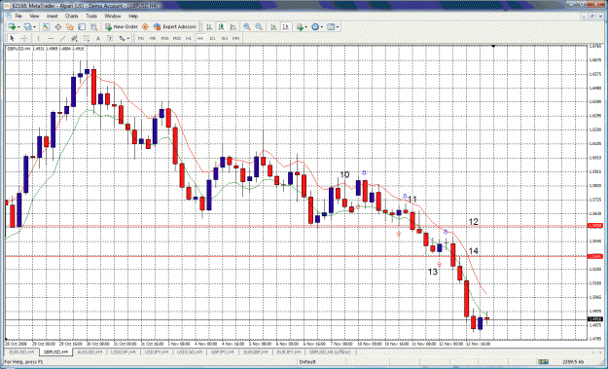Open the Insert menu
Viewport: 608px width, 369px height.
pos(52,16)
